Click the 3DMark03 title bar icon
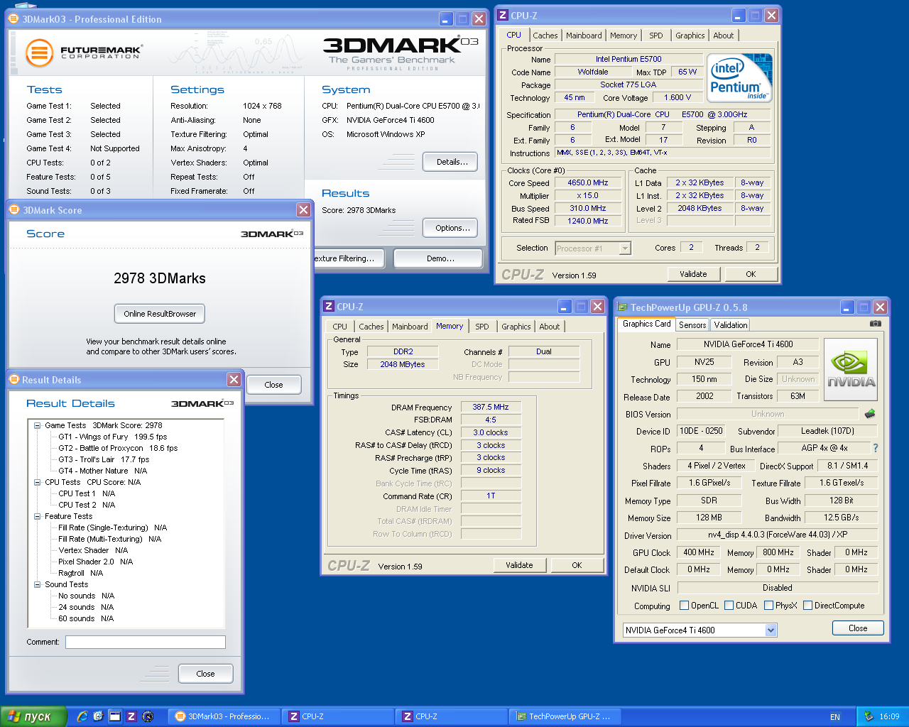The height and width of the screenshot is (727, 909). pos(13,19)
